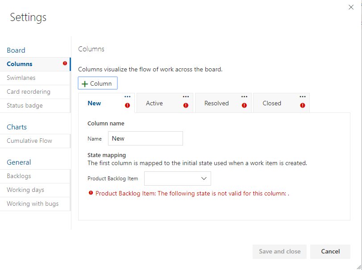Click the error icon beside Columns sidebar item
Viewport: 362px width, 270px height.
[x=65, y=64]
